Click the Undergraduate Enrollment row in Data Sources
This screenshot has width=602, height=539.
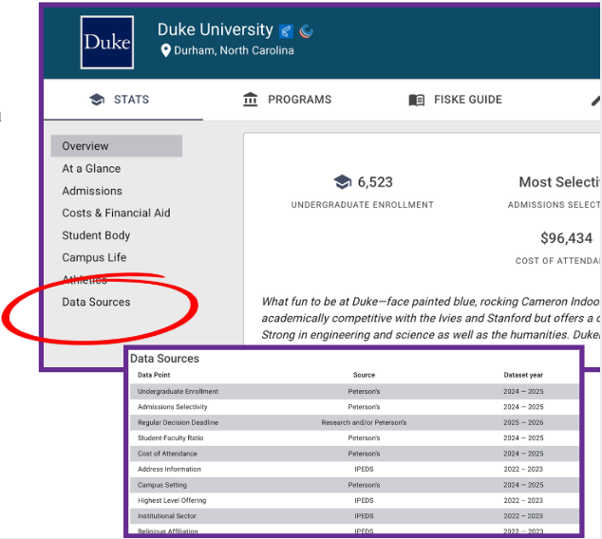pyautogui.click(x=178, y=391)
